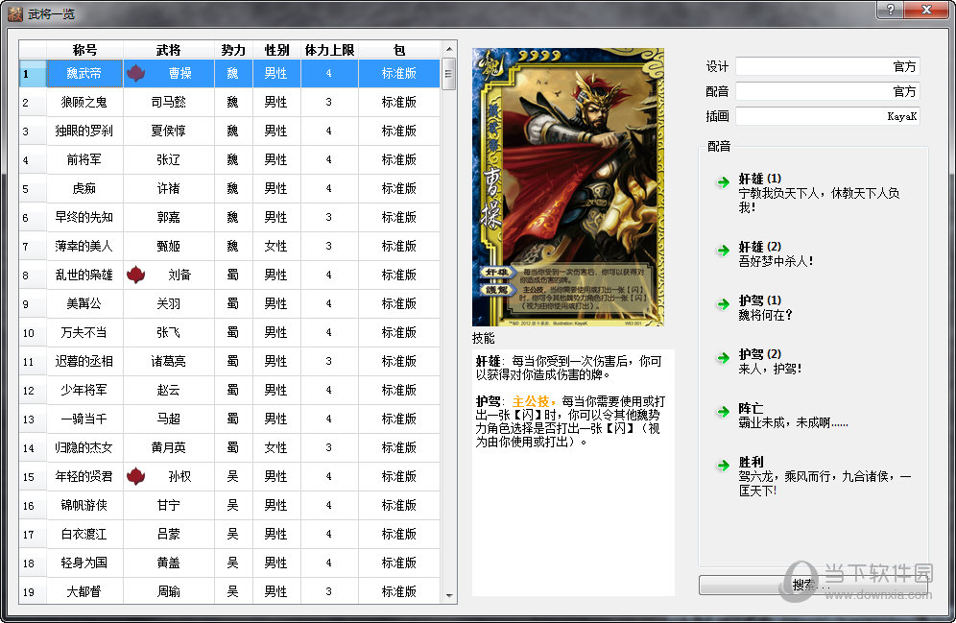Image resolution: width=956 pixels, height=623 pixels.
Task: Click the title 狼顾之鬼 cell
Action: [x=84, y=103]
